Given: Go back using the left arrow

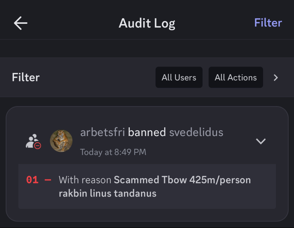Looking at the screenshot, I should pyautogui.click(x=21, y=23).
